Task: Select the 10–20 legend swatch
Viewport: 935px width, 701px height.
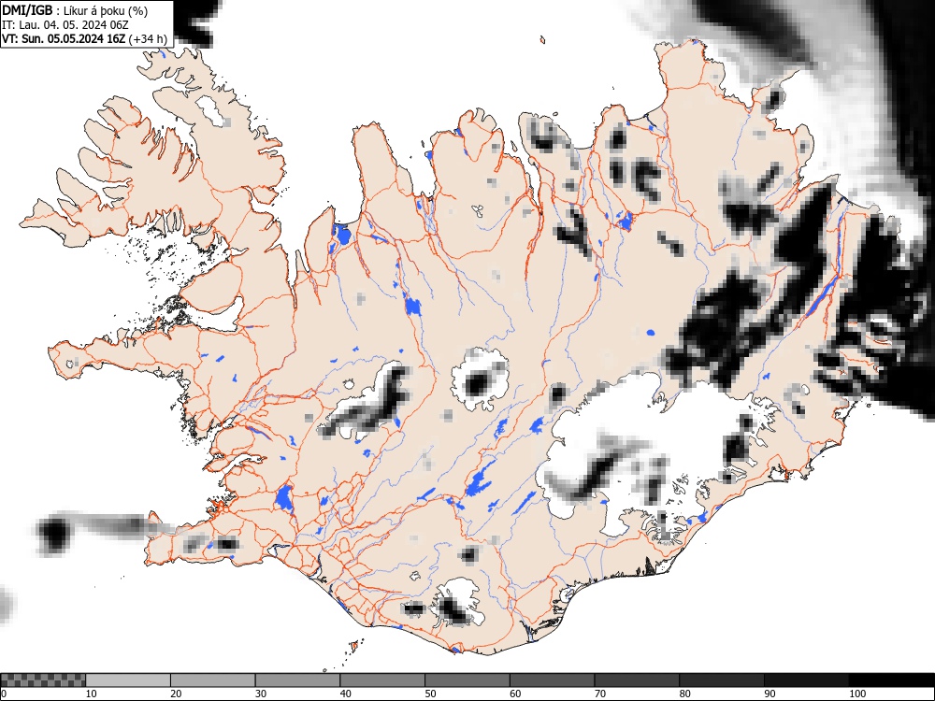Action: 127,680
